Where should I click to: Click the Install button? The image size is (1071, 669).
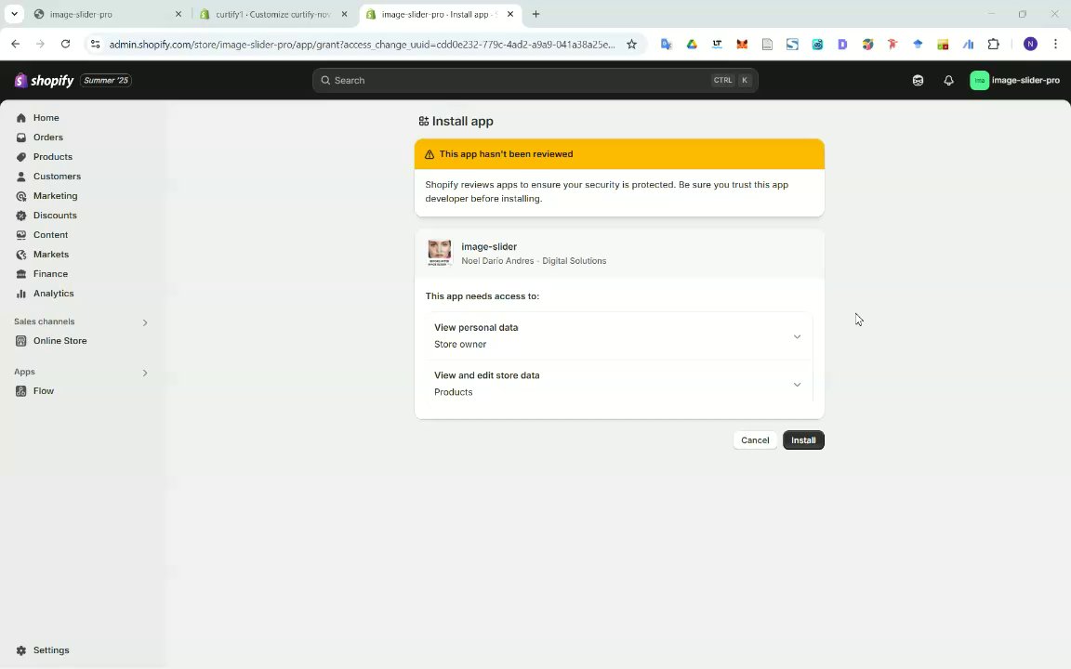tap(803, 440)
